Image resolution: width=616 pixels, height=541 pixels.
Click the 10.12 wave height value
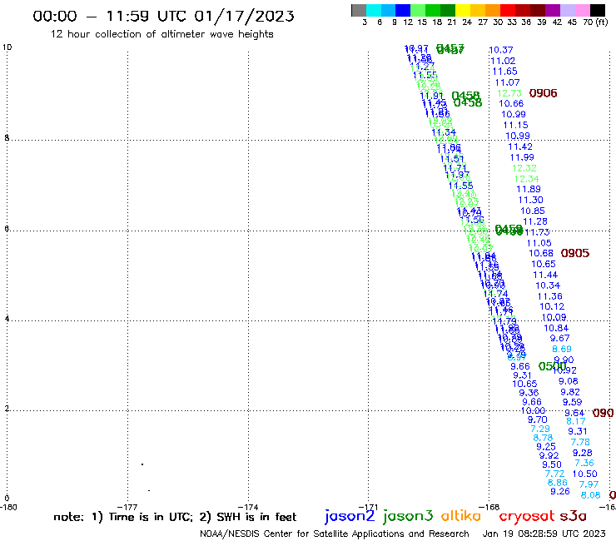pos(552,306)
